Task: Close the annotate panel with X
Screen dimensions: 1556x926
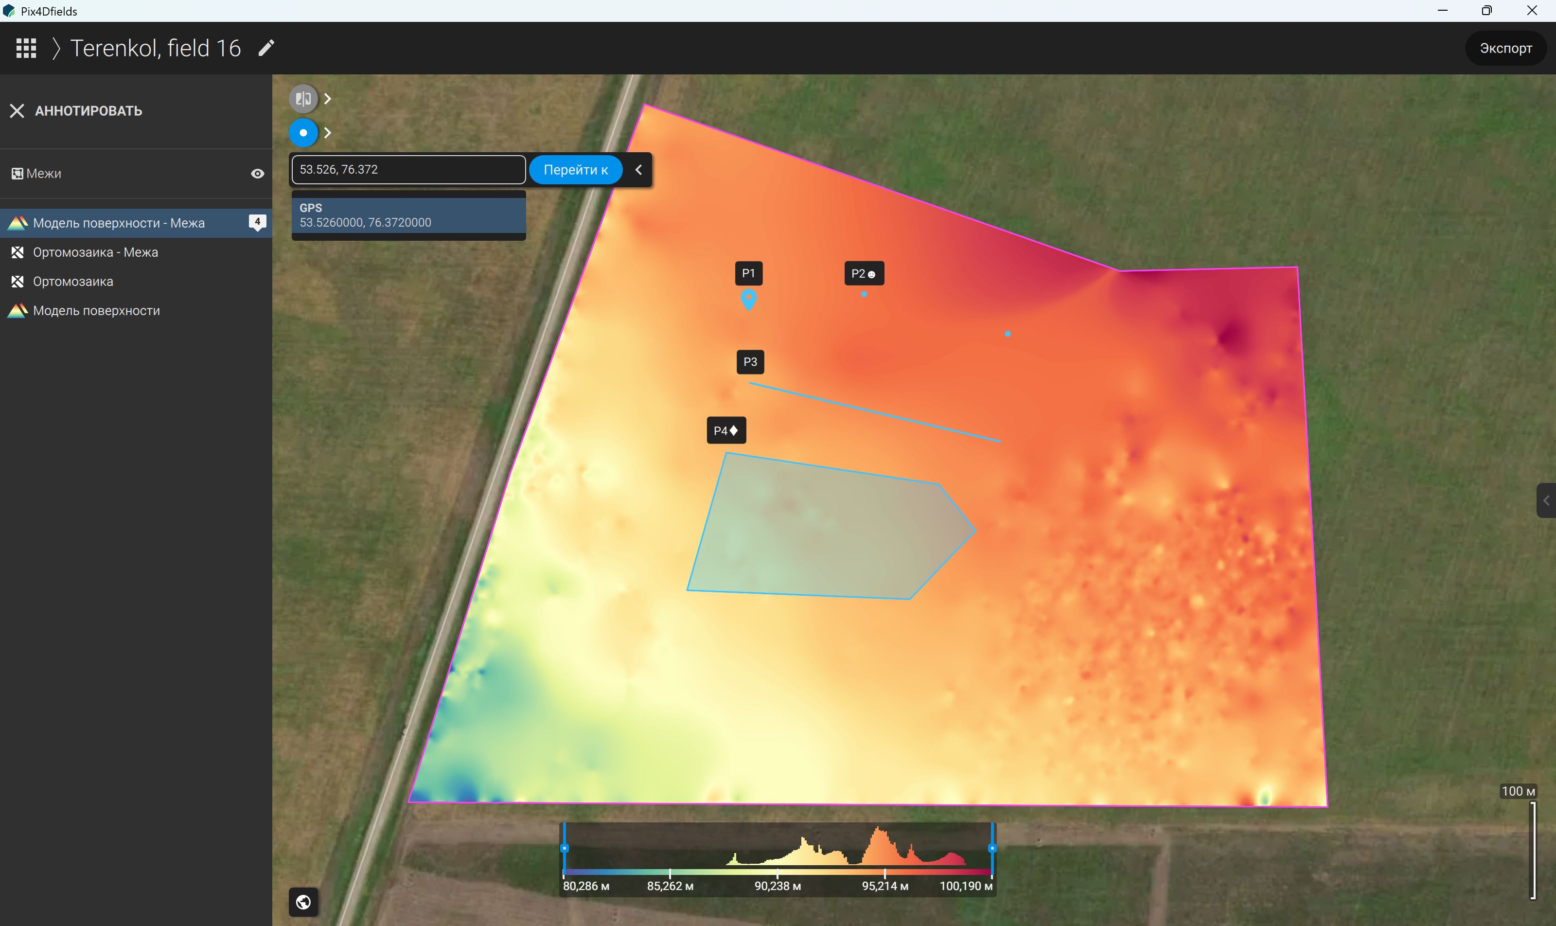Action: pos(17,111)
